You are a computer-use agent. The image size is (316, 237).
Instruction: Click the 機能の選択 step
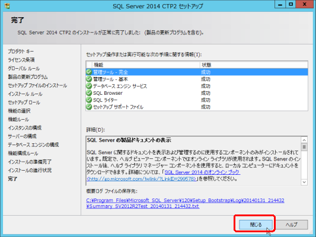pos(19,111)
